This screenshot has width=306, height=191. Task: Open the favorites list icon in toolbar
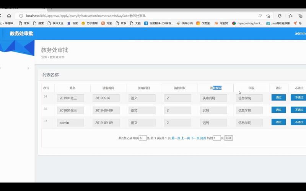(x=291, y=16)
